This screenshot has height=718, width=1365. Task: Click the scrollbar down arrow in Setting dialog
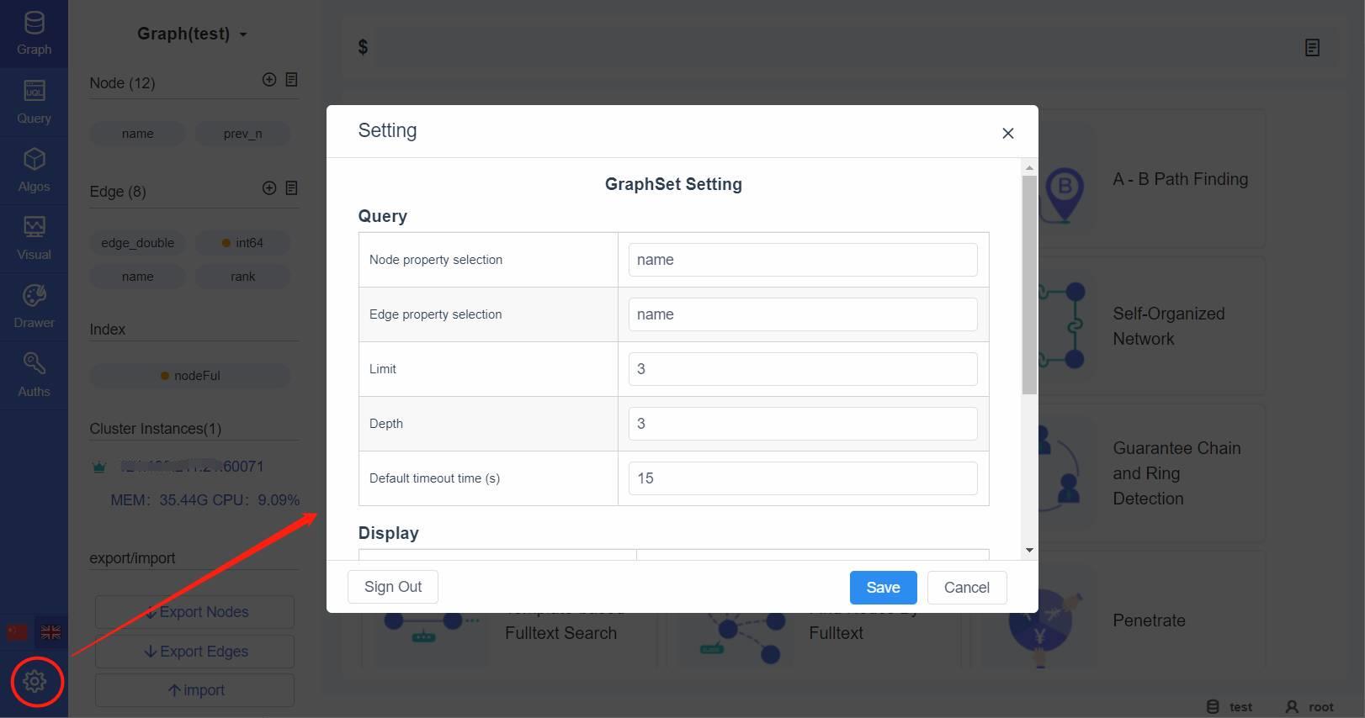coord(1029,551)
